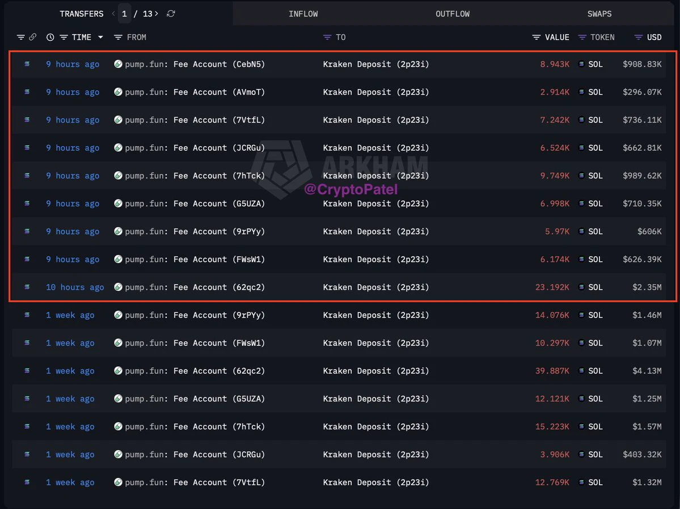Switch to the TRANSFERS tab

point(82,14)
